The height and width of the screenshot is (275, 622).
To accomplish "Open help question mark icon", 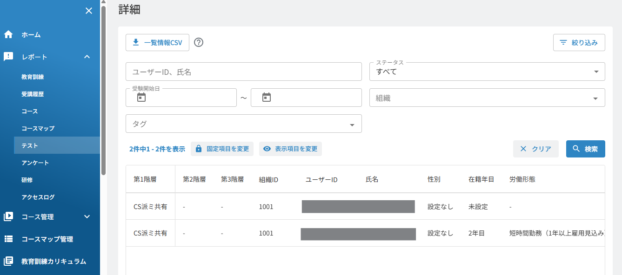I will [x=199, y=42].
